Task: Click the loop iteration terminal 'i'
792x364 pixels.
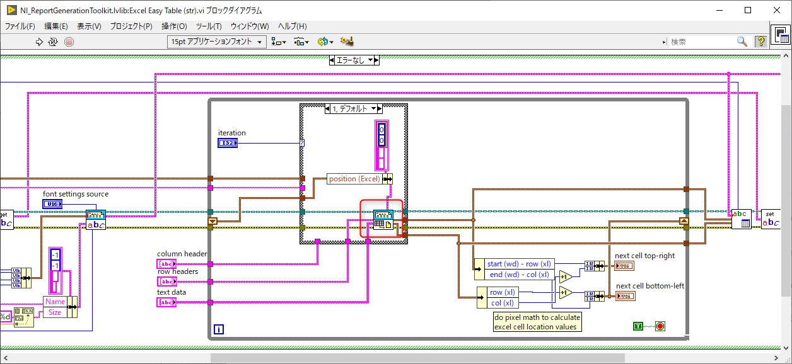Action: 219,329
